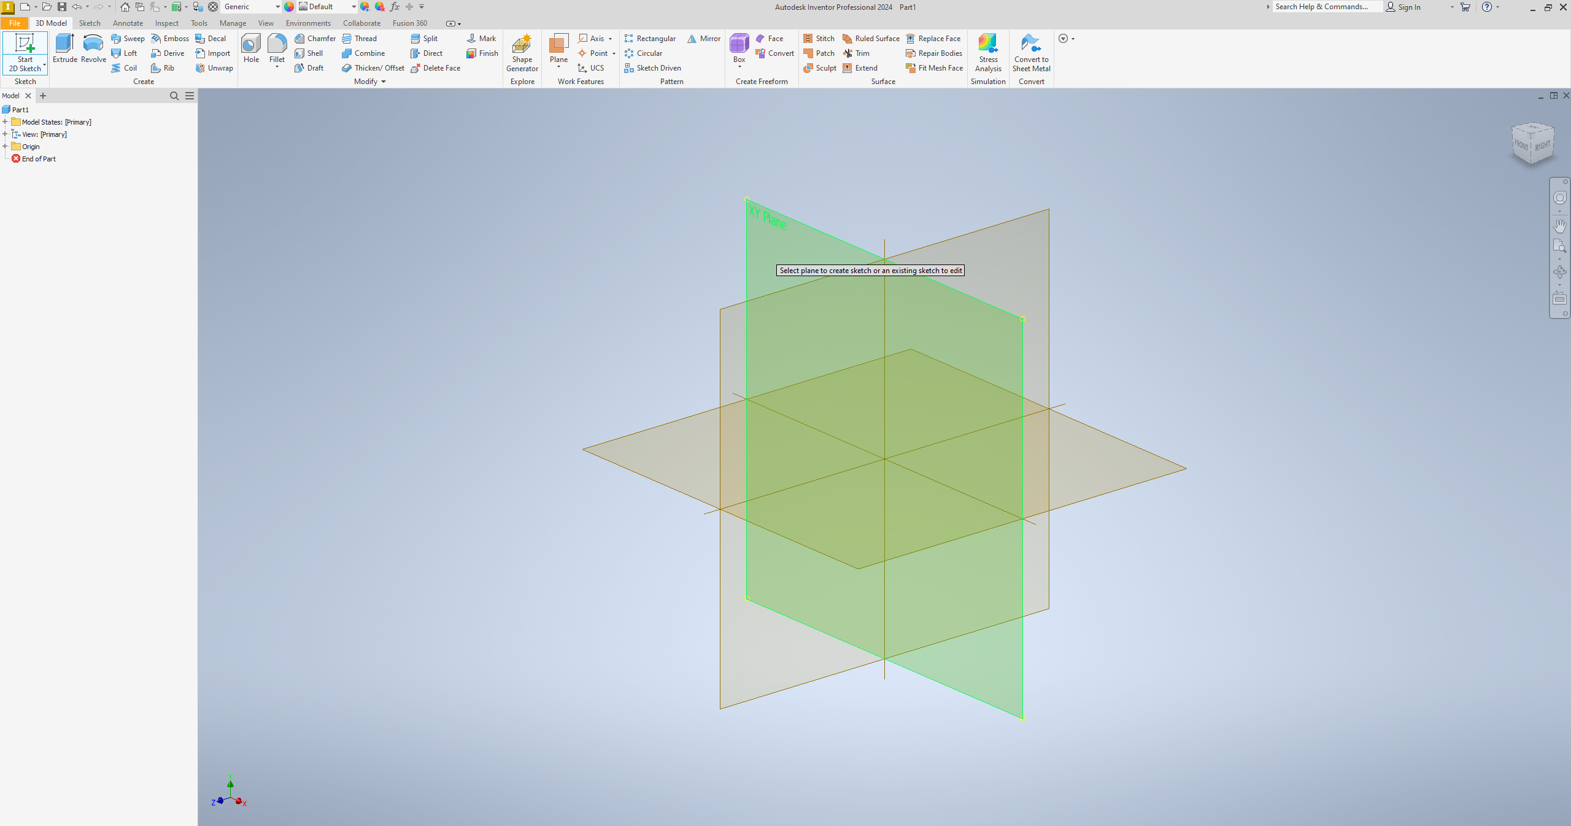Choose the Sweep feature tool
Image resolution: width=1571 pixels, height=826 pixels.
pyautogui.click(x=128, y=38)
